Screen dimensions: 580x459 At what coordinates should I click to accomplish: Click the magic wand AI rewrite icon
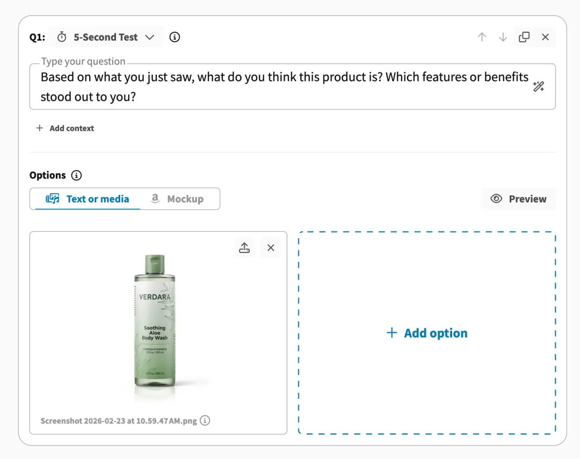tap(539, 86)
